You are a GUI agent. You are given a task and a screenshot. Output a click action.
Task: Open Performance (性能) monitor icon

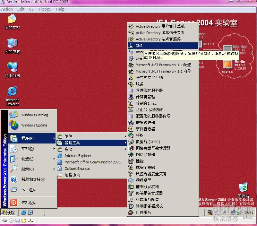pyautogui.click(x=131, y=161)
